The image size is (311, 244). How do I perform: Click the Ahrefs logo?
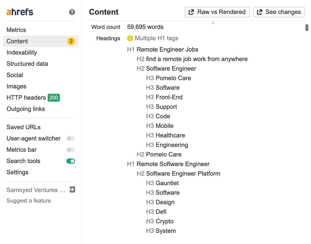tap(20, 12)
